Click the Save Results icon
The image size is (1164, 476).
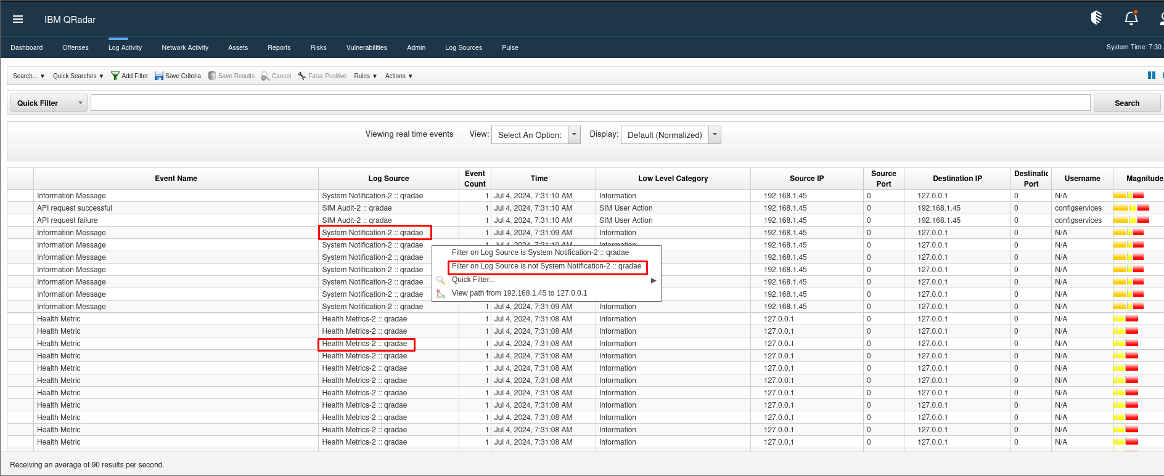point(212,76)
